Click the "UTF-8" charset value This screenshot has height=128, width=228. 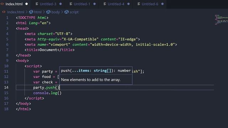click(63, 34)
